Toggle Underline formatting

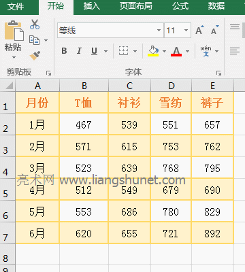coord(94,51)
